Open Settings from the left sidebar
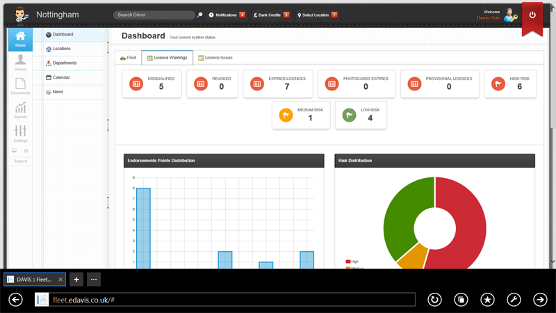This screenshot has height=313, width=556. coord(20,132)
